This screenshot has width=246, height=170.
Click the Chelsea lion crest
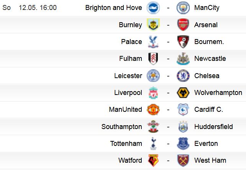click(183, 76)
